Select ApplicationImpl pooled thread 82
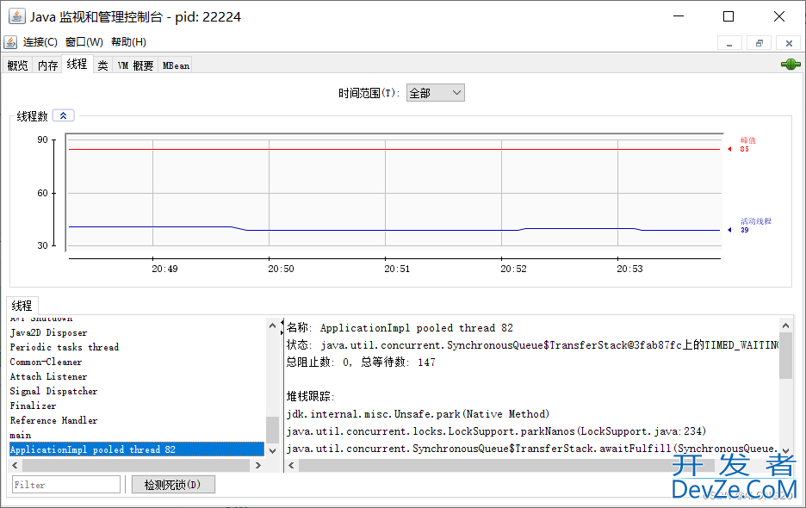 [137, 449]
